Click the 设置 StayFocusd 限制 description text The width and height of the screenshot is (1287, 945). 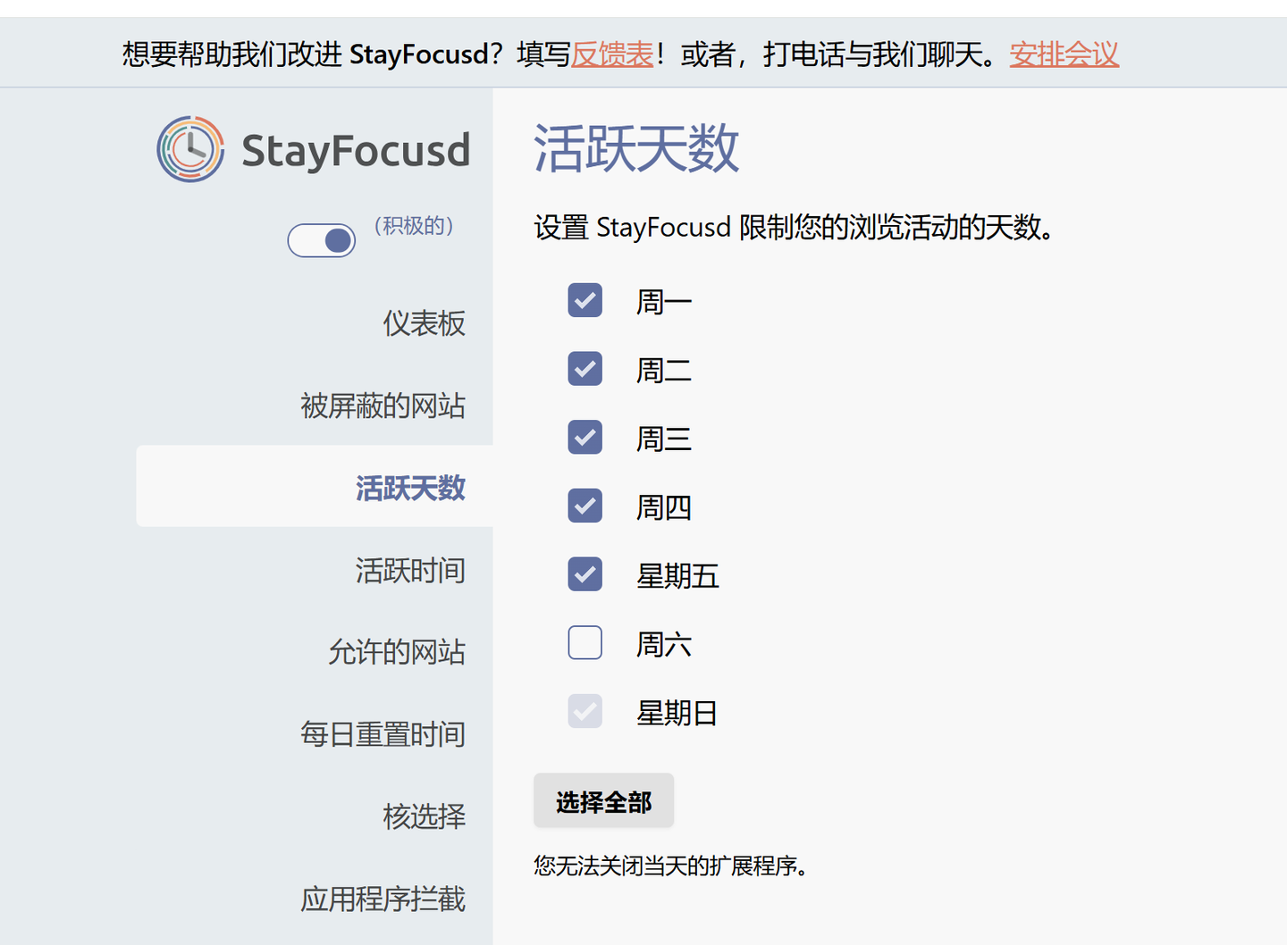(x=794, y=228)
